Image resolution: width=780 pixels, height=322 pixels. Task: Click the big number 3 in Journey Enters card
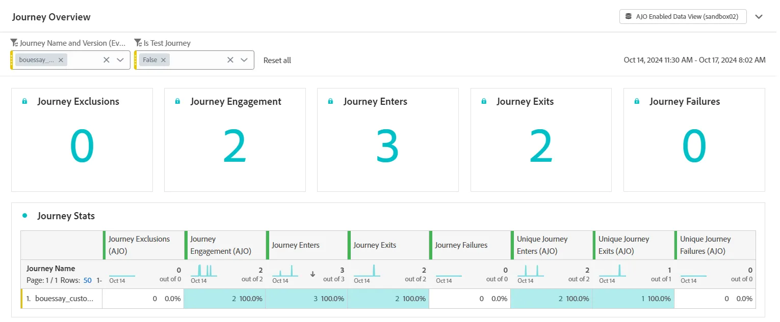pyautogui.click(x=387, y=147)
